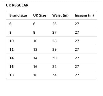Click the Waist (in) column header
This screenshot has width=103, height=96.
coord(60,15)
